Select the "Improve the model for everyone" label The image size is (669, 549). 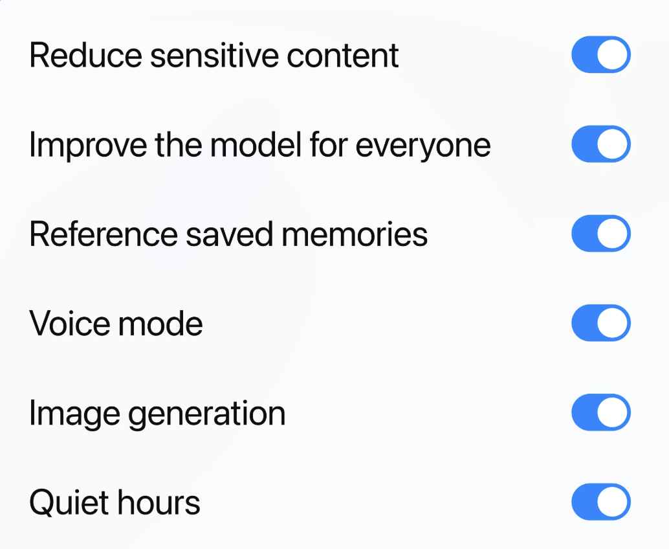pyautogui.click(x=260, y=145)
